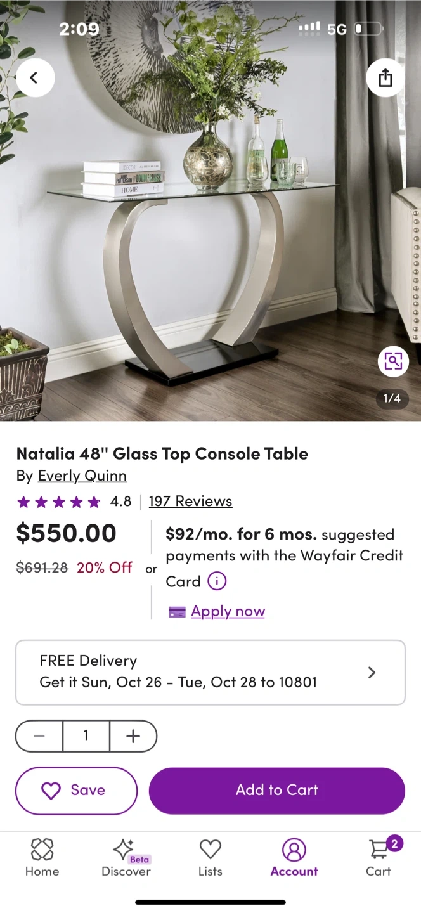Open visual search camera icon
Screen dimensions: 421x913
tap(393, 361)
